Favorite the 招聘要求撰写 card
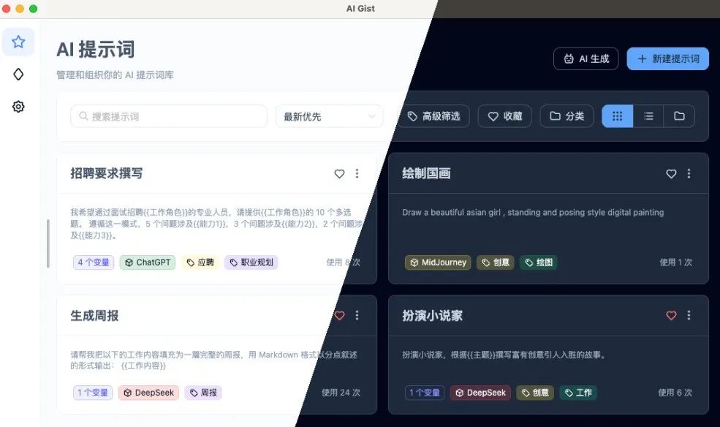720x427 pixels. tap(339, 173)
